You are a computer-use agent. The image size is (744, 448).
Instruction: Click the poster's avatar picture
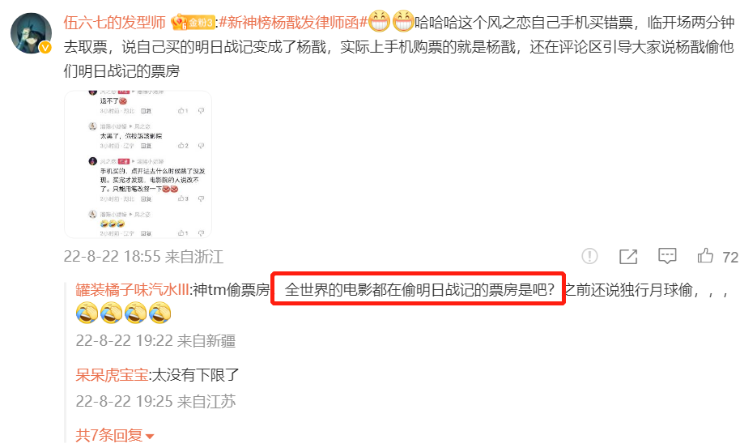(x=32, y=33)
